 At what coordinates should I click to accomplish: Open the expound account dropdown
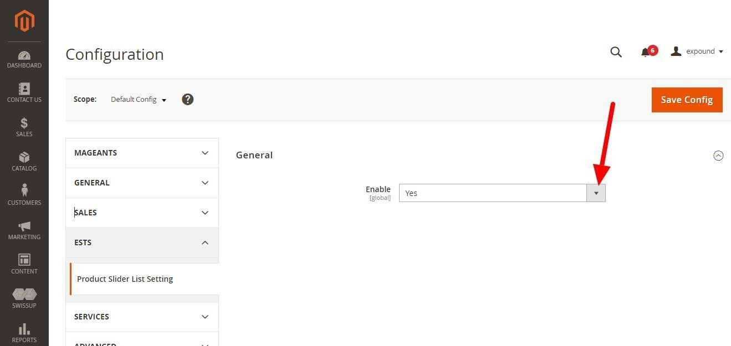coord(697,51)
